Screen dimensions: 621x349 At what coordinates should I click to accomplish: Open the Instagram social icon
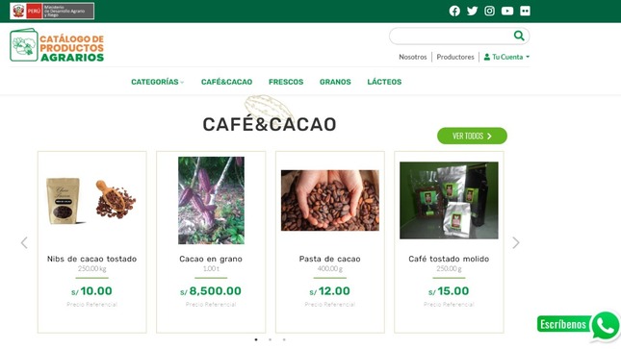tap(489, 12)
